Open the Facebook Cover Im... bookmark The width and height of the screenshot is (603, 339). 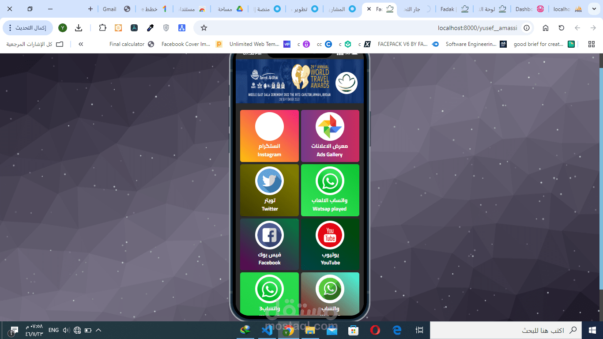tap(192, 44)
